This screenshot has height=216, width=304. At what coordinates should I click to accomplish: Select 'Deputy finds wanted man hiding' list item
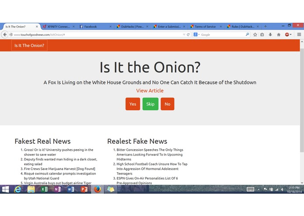pyautogui.click(x=60, y=162)
